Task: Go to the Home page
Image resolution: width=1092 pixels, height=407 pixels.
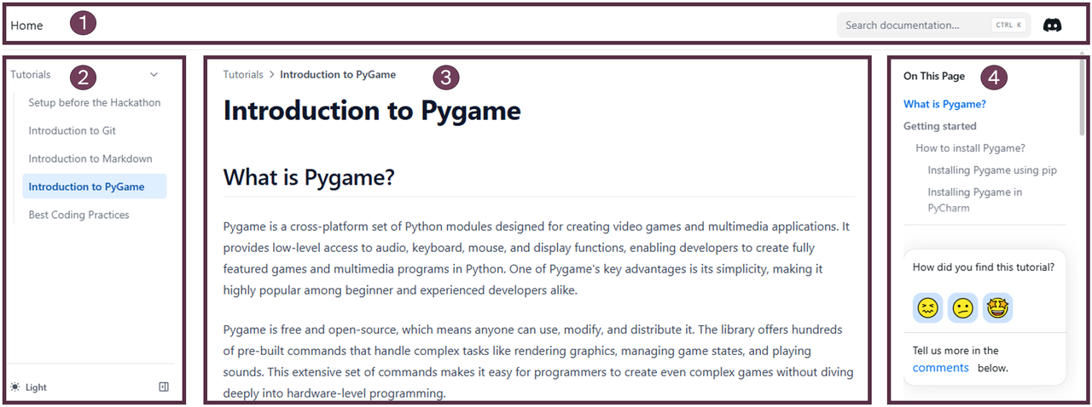Action: (x=26, y=26)
